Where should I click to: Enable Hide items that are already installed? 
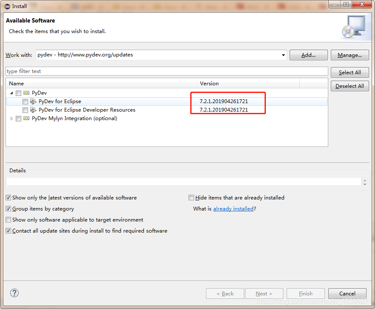[192, 198]
